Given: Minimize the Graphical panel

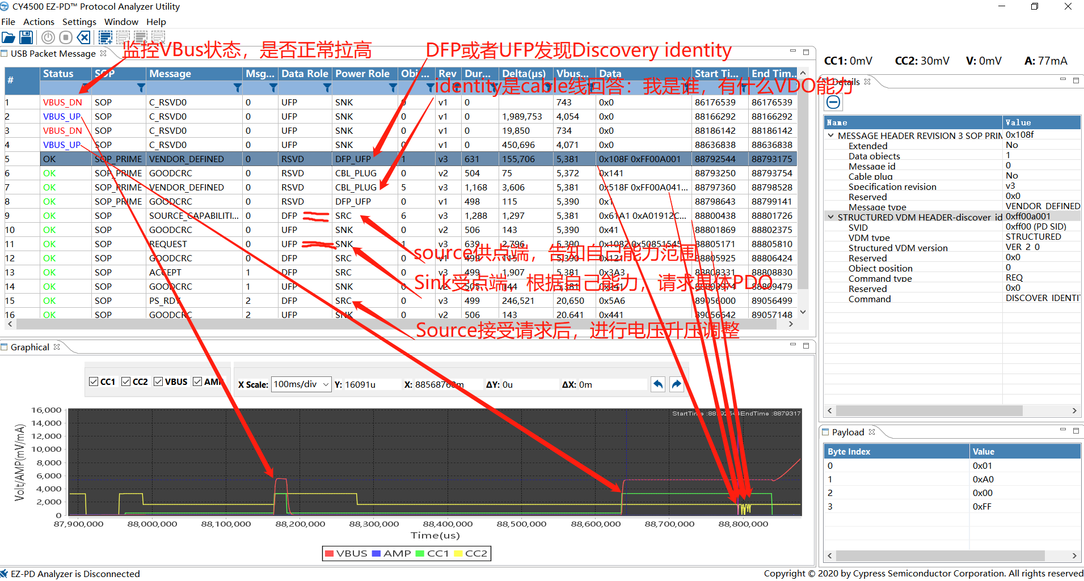Looking at the screenshot, I should click(793, 345).
